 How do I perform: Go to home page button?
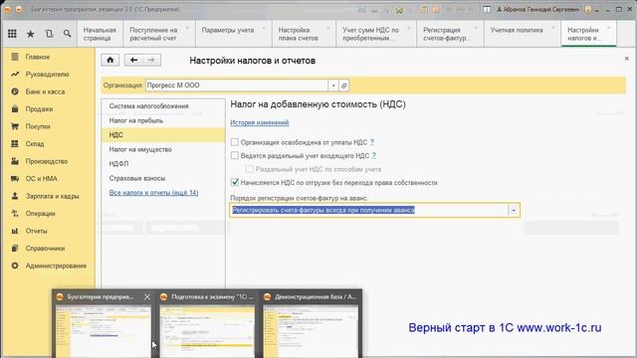coord(110,60)
